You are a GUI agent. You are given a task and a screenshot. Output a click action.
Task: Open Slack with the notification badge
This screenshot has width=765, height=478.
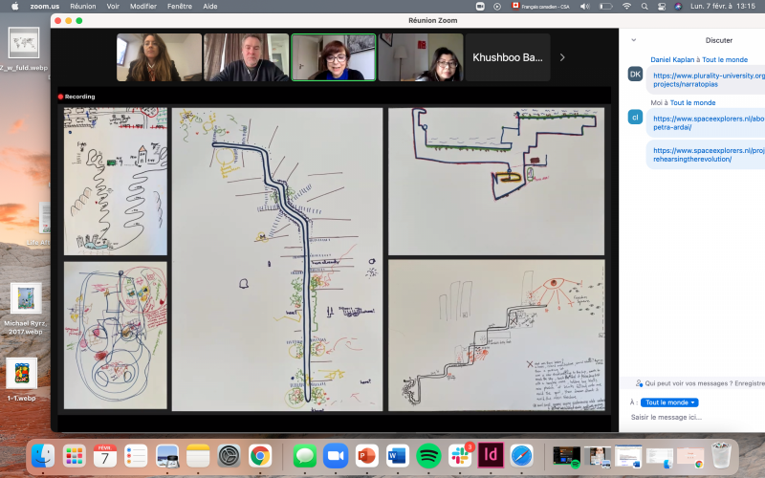(460, 456)
